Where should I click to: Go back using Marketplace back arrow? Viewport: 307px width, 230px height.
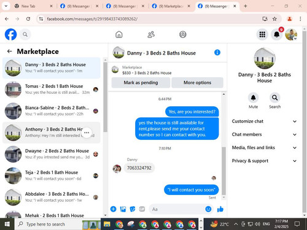(x=10, y=52)
